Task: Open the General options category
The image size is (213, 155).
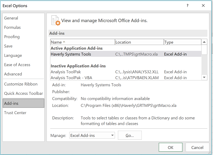Action: coord(11,18)
